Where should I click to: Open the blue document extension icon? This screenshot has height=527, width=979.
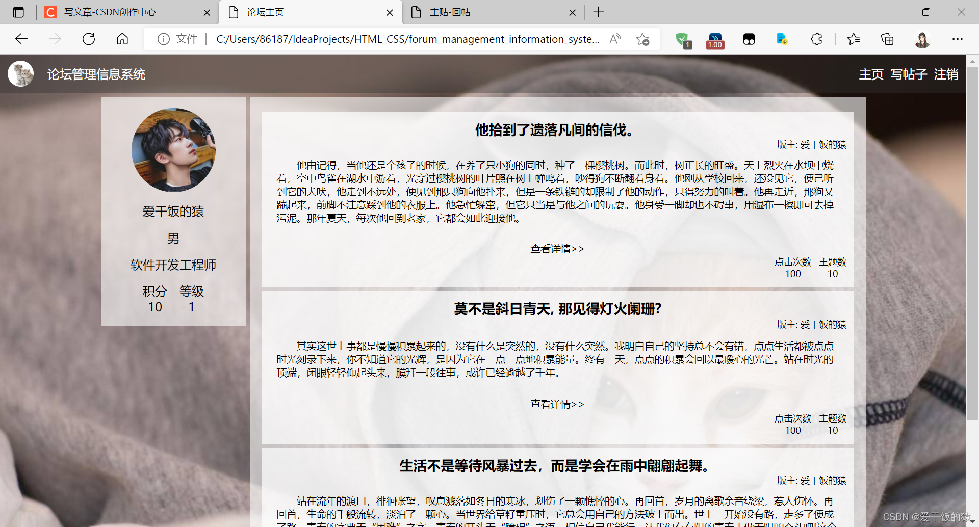click(782, 39)
